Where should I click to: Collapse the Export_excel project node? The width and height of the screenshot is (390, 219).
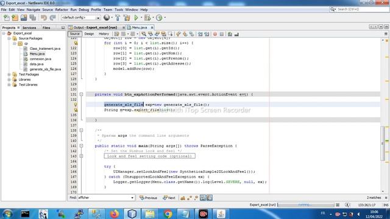click(4, 33)
